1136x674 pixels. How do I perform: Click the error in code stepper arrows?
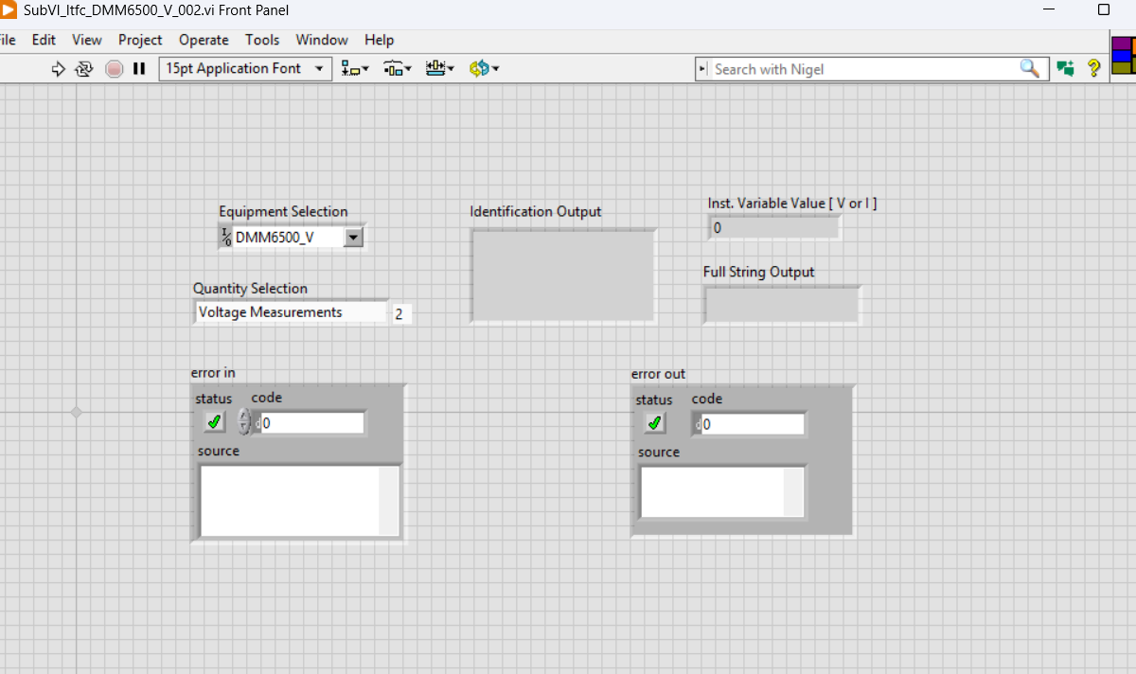coord(244,422)
